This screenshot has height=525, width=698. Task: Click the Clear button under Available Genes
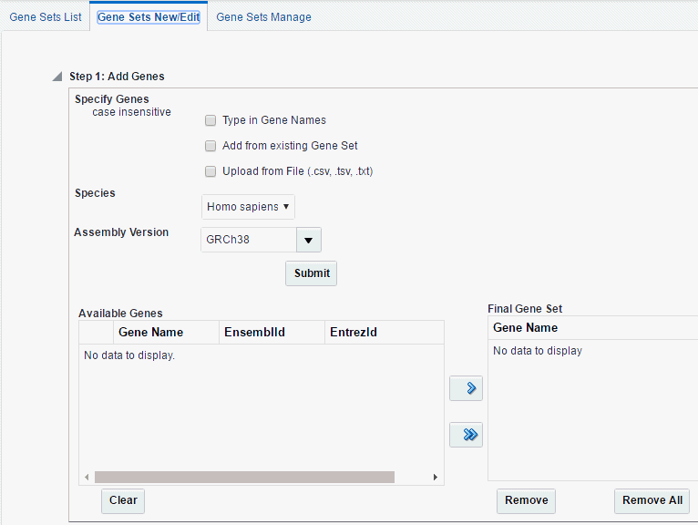pyautogui.click(x=123, y=501)
